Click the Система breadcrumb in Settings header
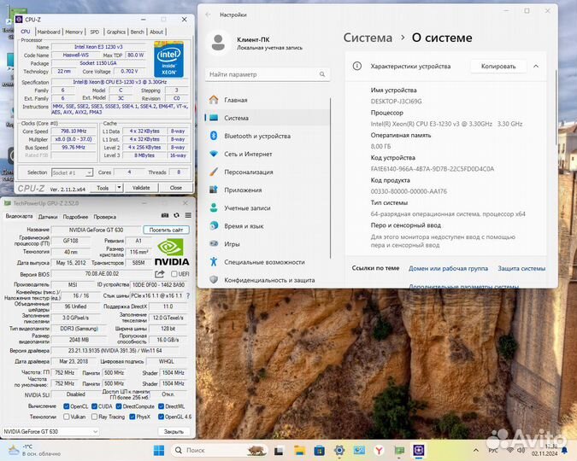This screenshot has width=577, height=461. [x=368, y=38]
